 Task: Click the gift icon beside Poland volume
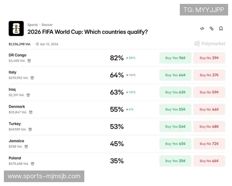pos(32,164)
